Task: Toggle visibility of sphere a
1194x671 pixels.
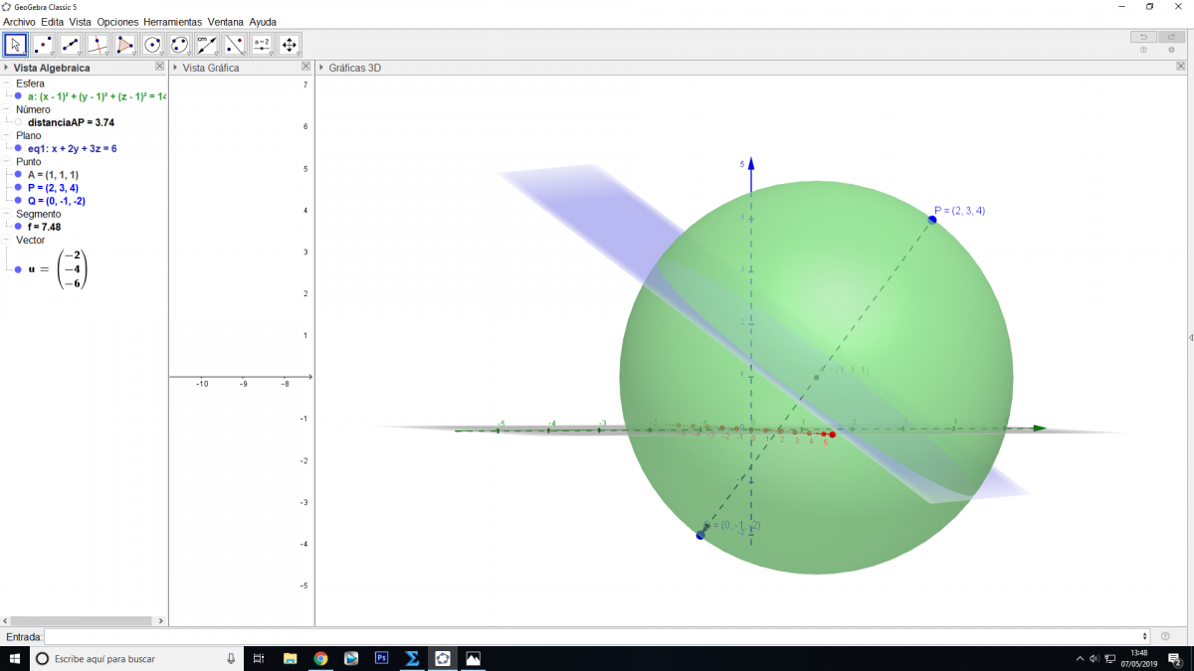Action: point(18,96)
